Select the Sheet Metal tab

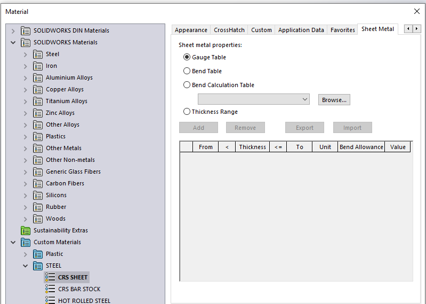pyautogui.click(x=377, y=29)
